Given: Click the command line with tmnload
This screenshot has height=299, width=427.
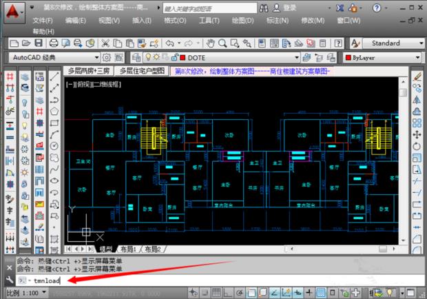Looking at the screenshot, I should pyautogui.click(x=220, y=280).
